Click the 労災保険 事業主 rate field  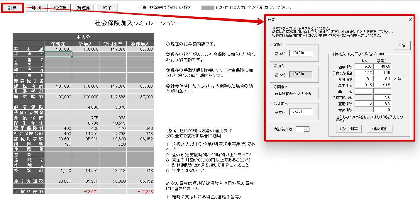tap(382, 110)
